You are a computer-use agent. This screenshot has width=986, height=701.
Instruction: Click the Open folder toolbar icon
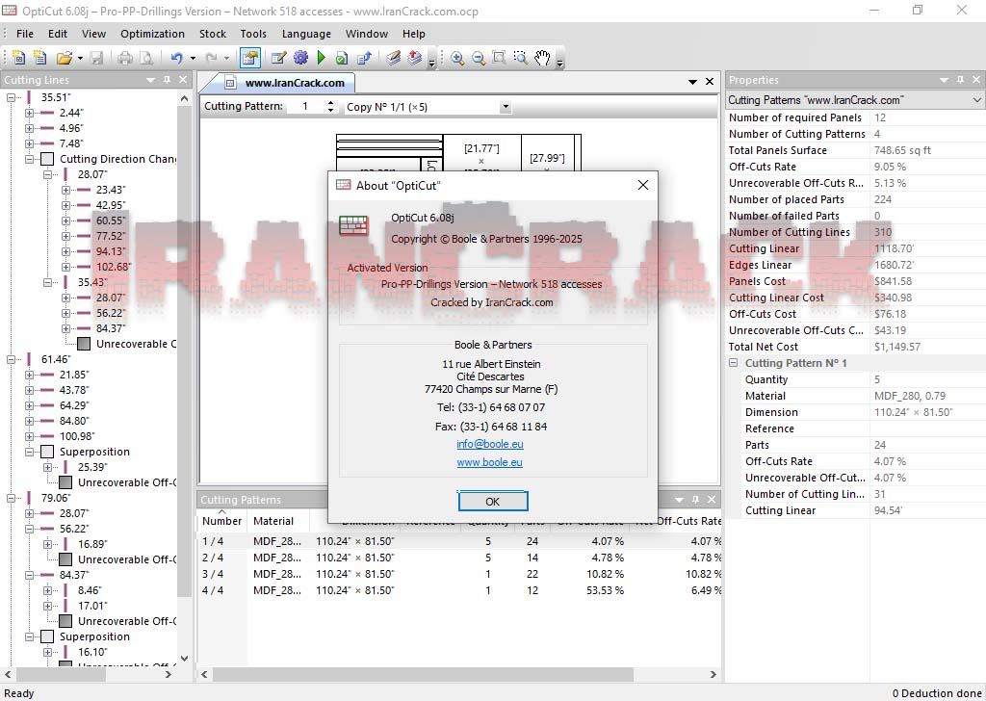[x=64, y=58]
